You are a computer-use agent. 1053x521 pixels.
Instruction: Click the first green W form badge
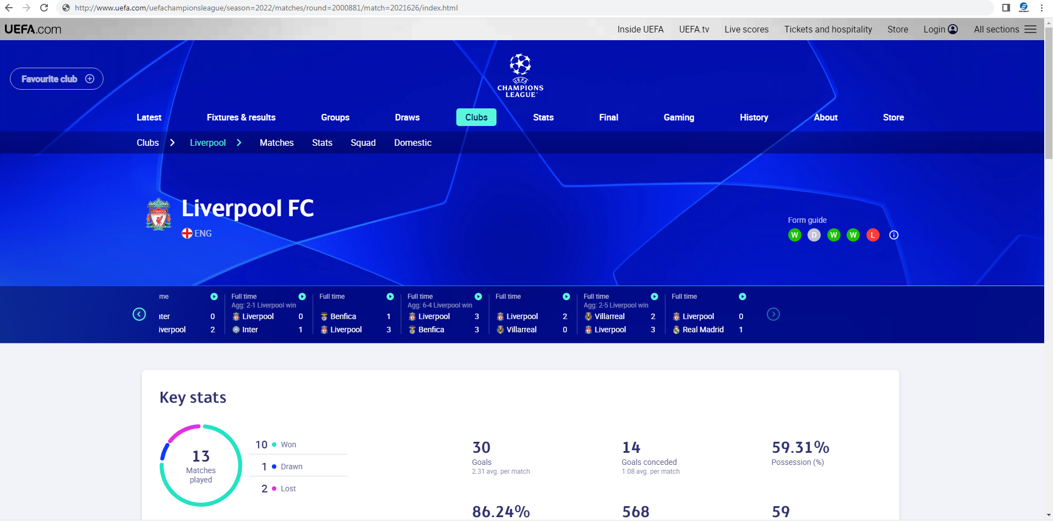[794, 235]
